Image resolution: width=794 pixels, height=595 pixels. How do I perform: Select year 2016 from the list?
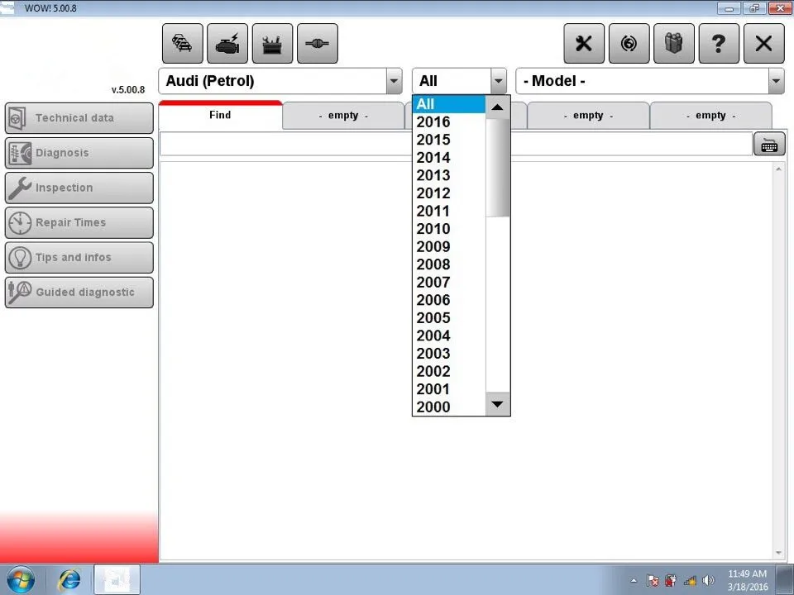click(x=448, y=122)
